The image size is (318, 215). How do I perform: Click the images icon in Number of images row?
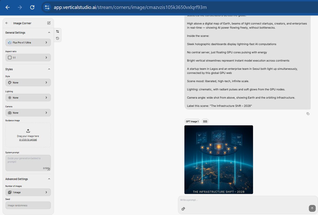click(10, 192)
